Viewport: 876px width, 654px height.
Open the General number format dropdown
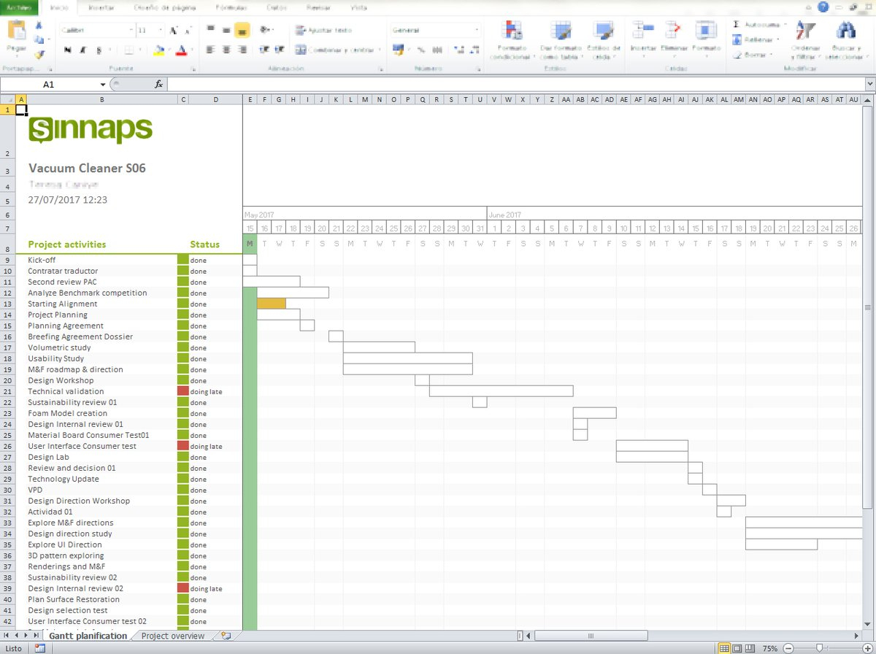[x=477, y=31]
